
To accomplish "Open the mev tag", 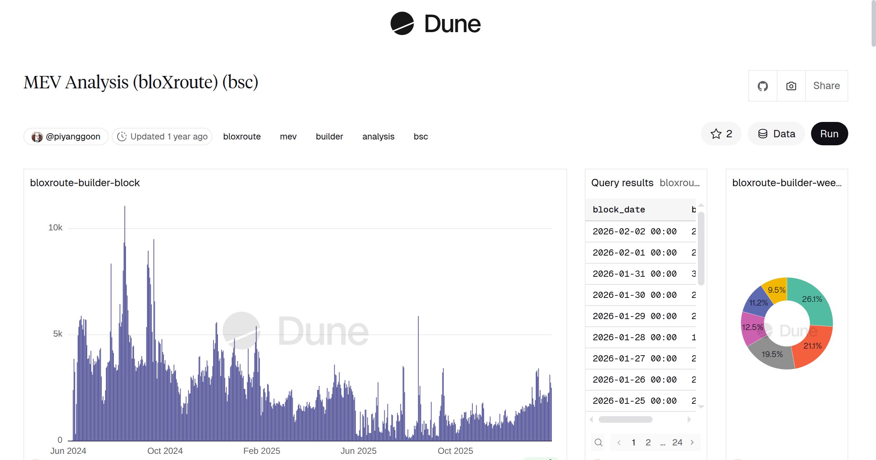I will (288, 136).
